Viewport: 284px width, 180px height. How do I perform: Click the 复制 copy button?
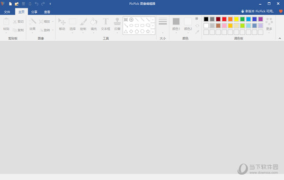pyautogui.click(x=18, y=30)
